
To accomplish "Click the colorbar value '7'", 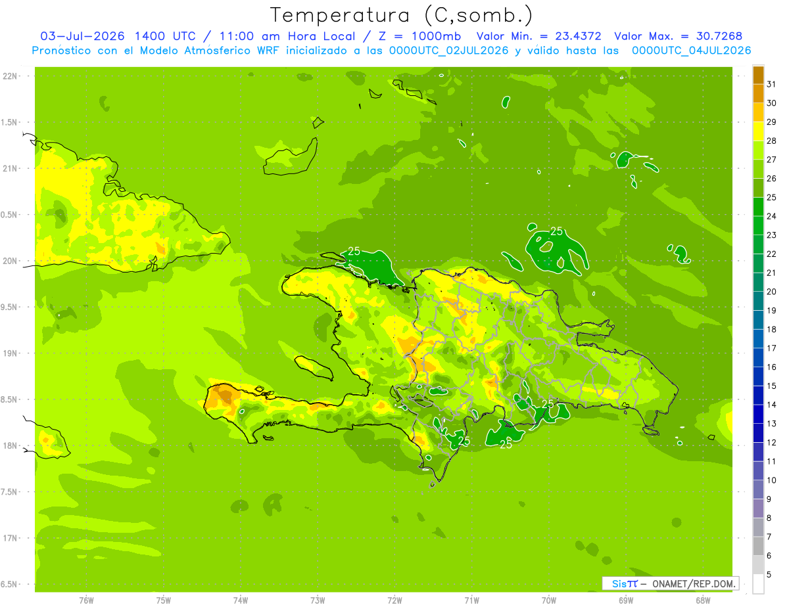I will point(769,537).
